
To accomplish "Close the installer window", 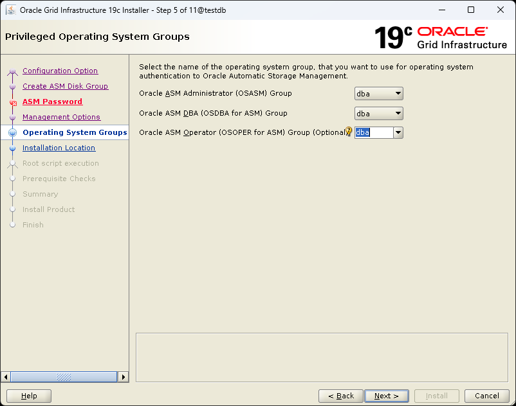I will (x=500, y=10).
